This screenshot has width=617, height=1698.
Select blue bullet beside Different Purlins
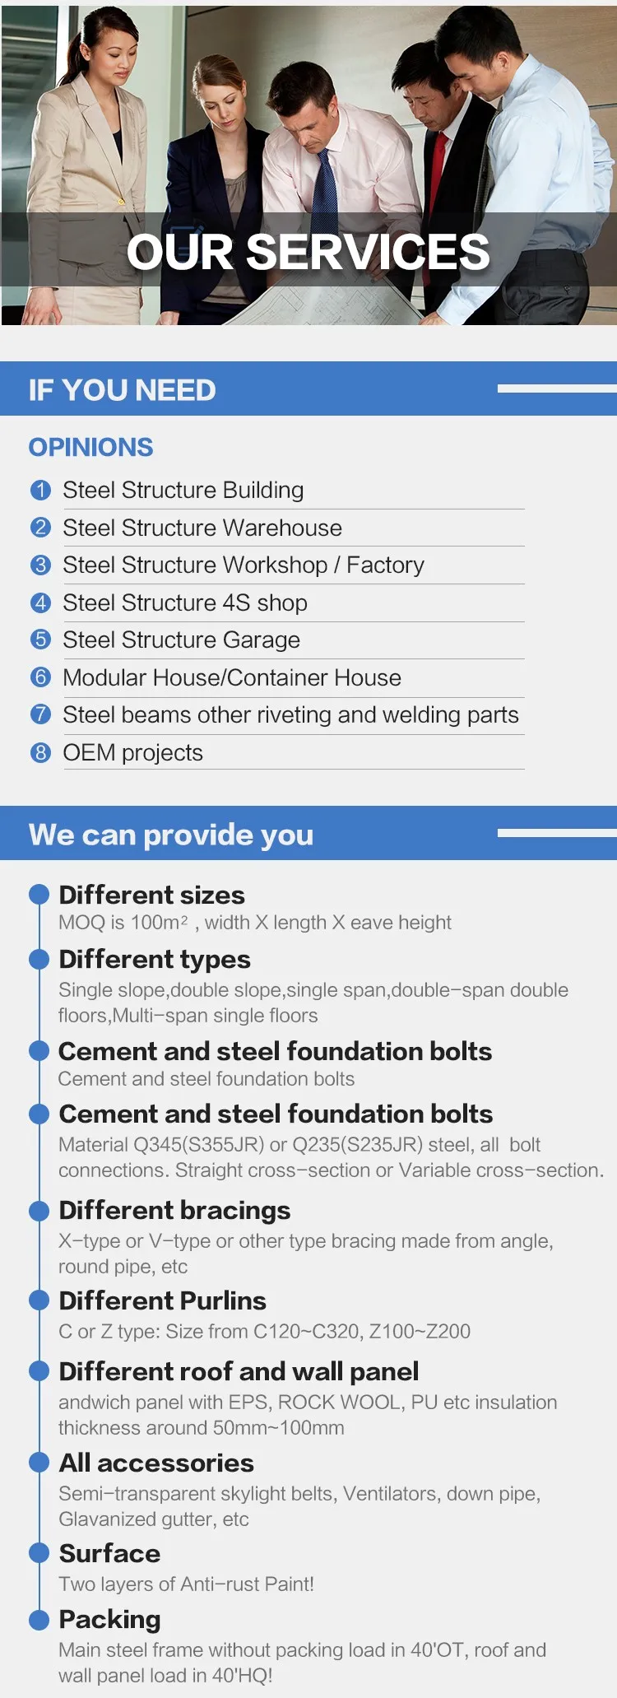tap(39, 1300)
